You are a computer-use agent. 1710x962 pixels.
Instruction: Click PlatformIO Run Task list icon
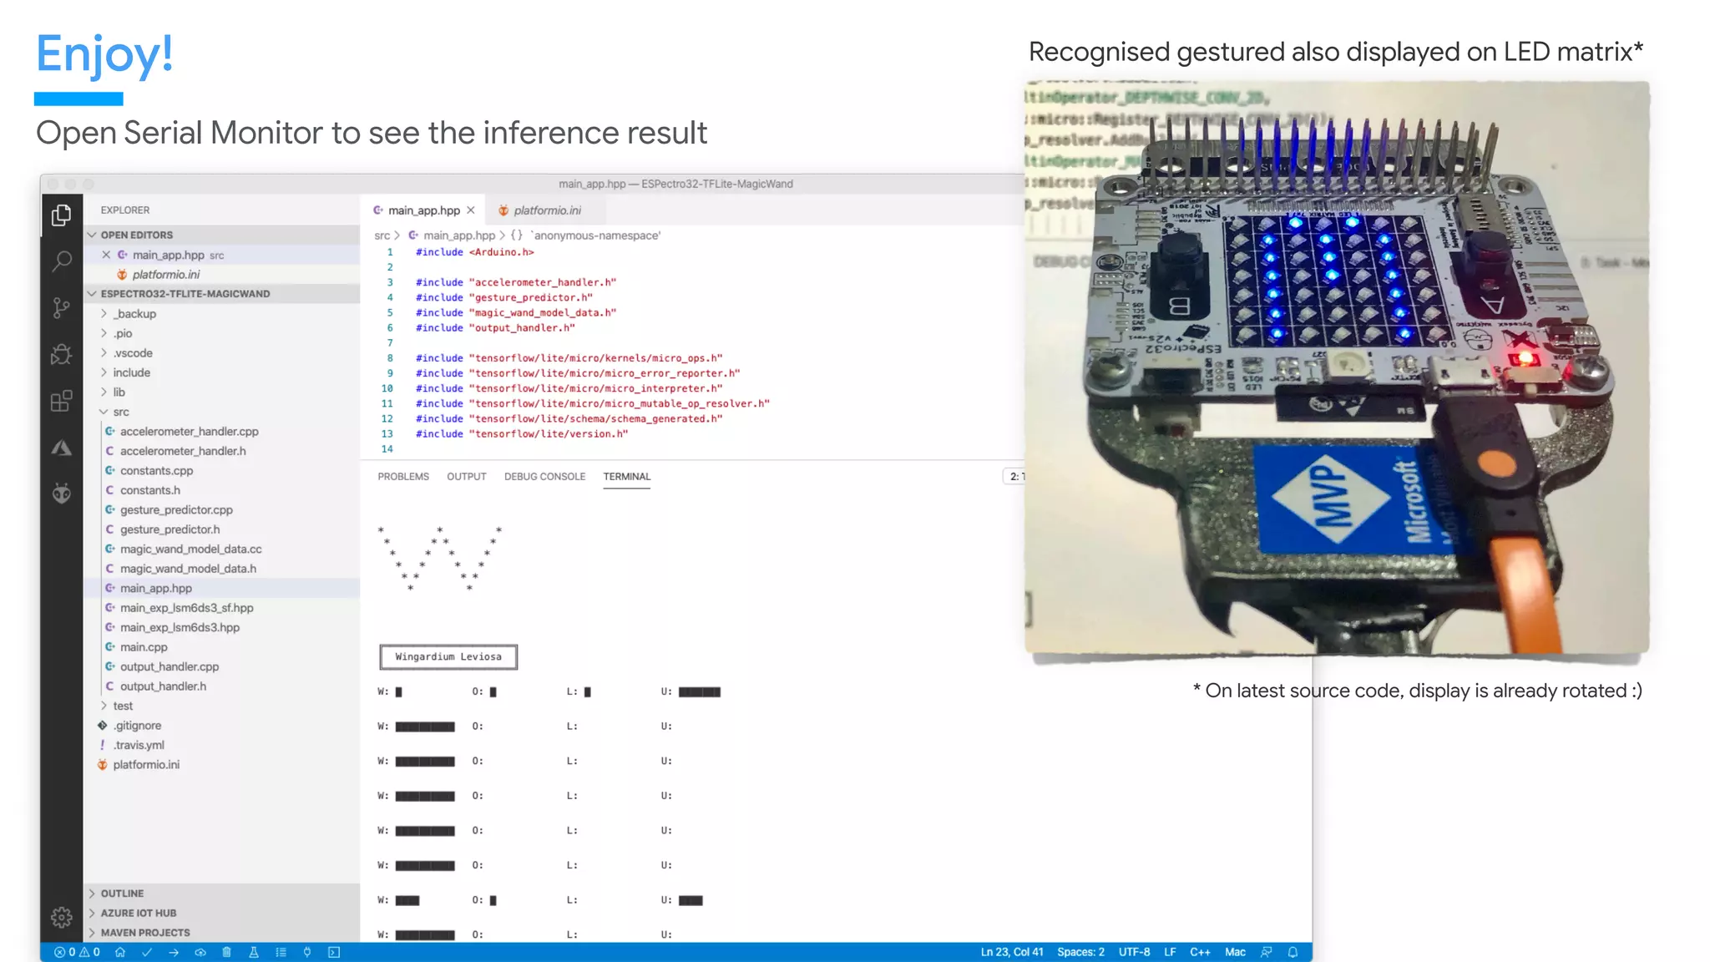pos(281,952)
